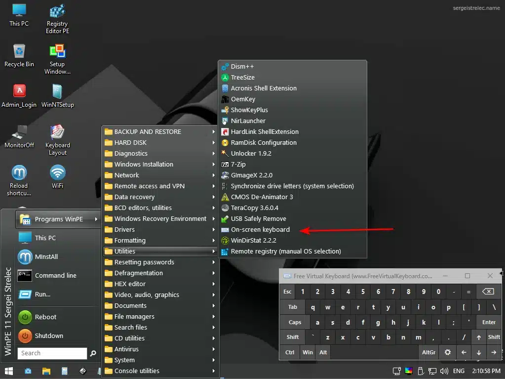Select Remote registry manual OS selection

[x=292, y=252]
